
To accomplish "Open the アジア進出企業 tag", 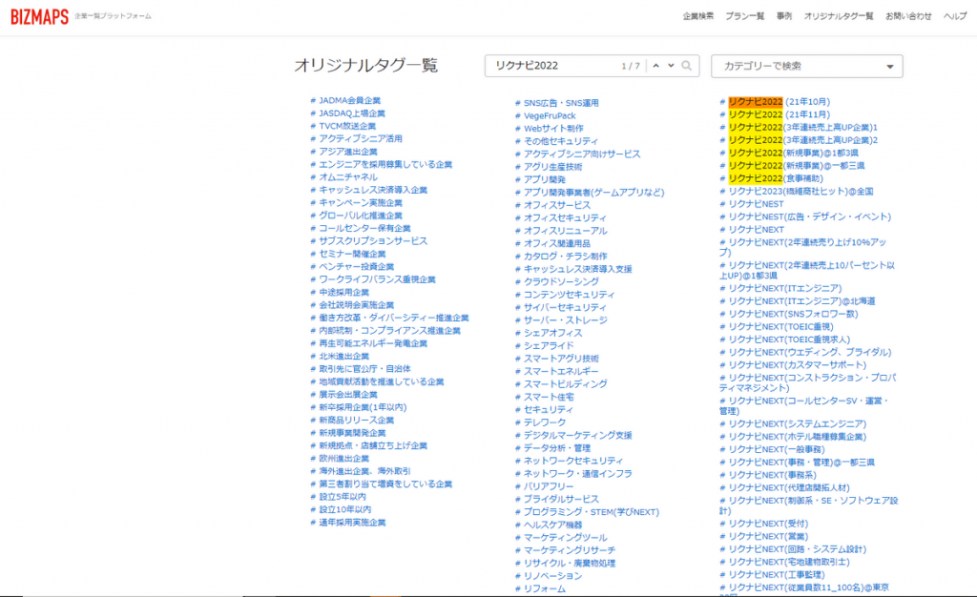I will point(348,152).
